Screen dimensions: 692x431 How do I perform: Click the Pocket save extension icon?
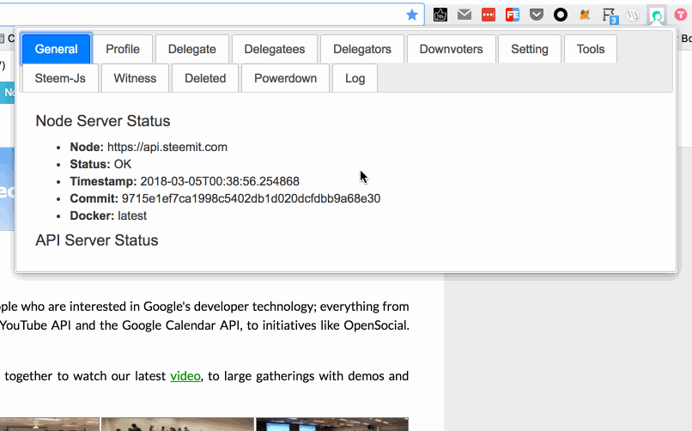[537, 15]
